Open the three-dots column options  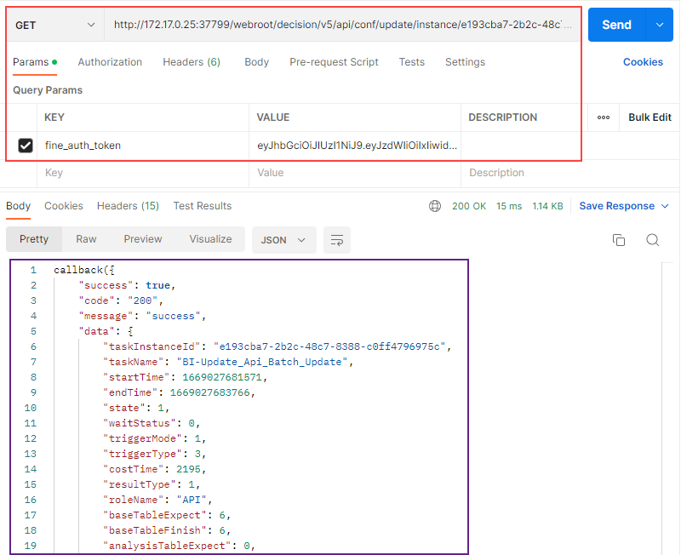point(604,117)
